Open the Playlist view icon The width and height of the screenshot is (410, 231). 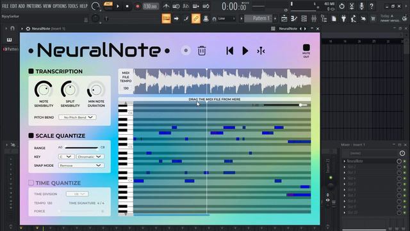284,19
